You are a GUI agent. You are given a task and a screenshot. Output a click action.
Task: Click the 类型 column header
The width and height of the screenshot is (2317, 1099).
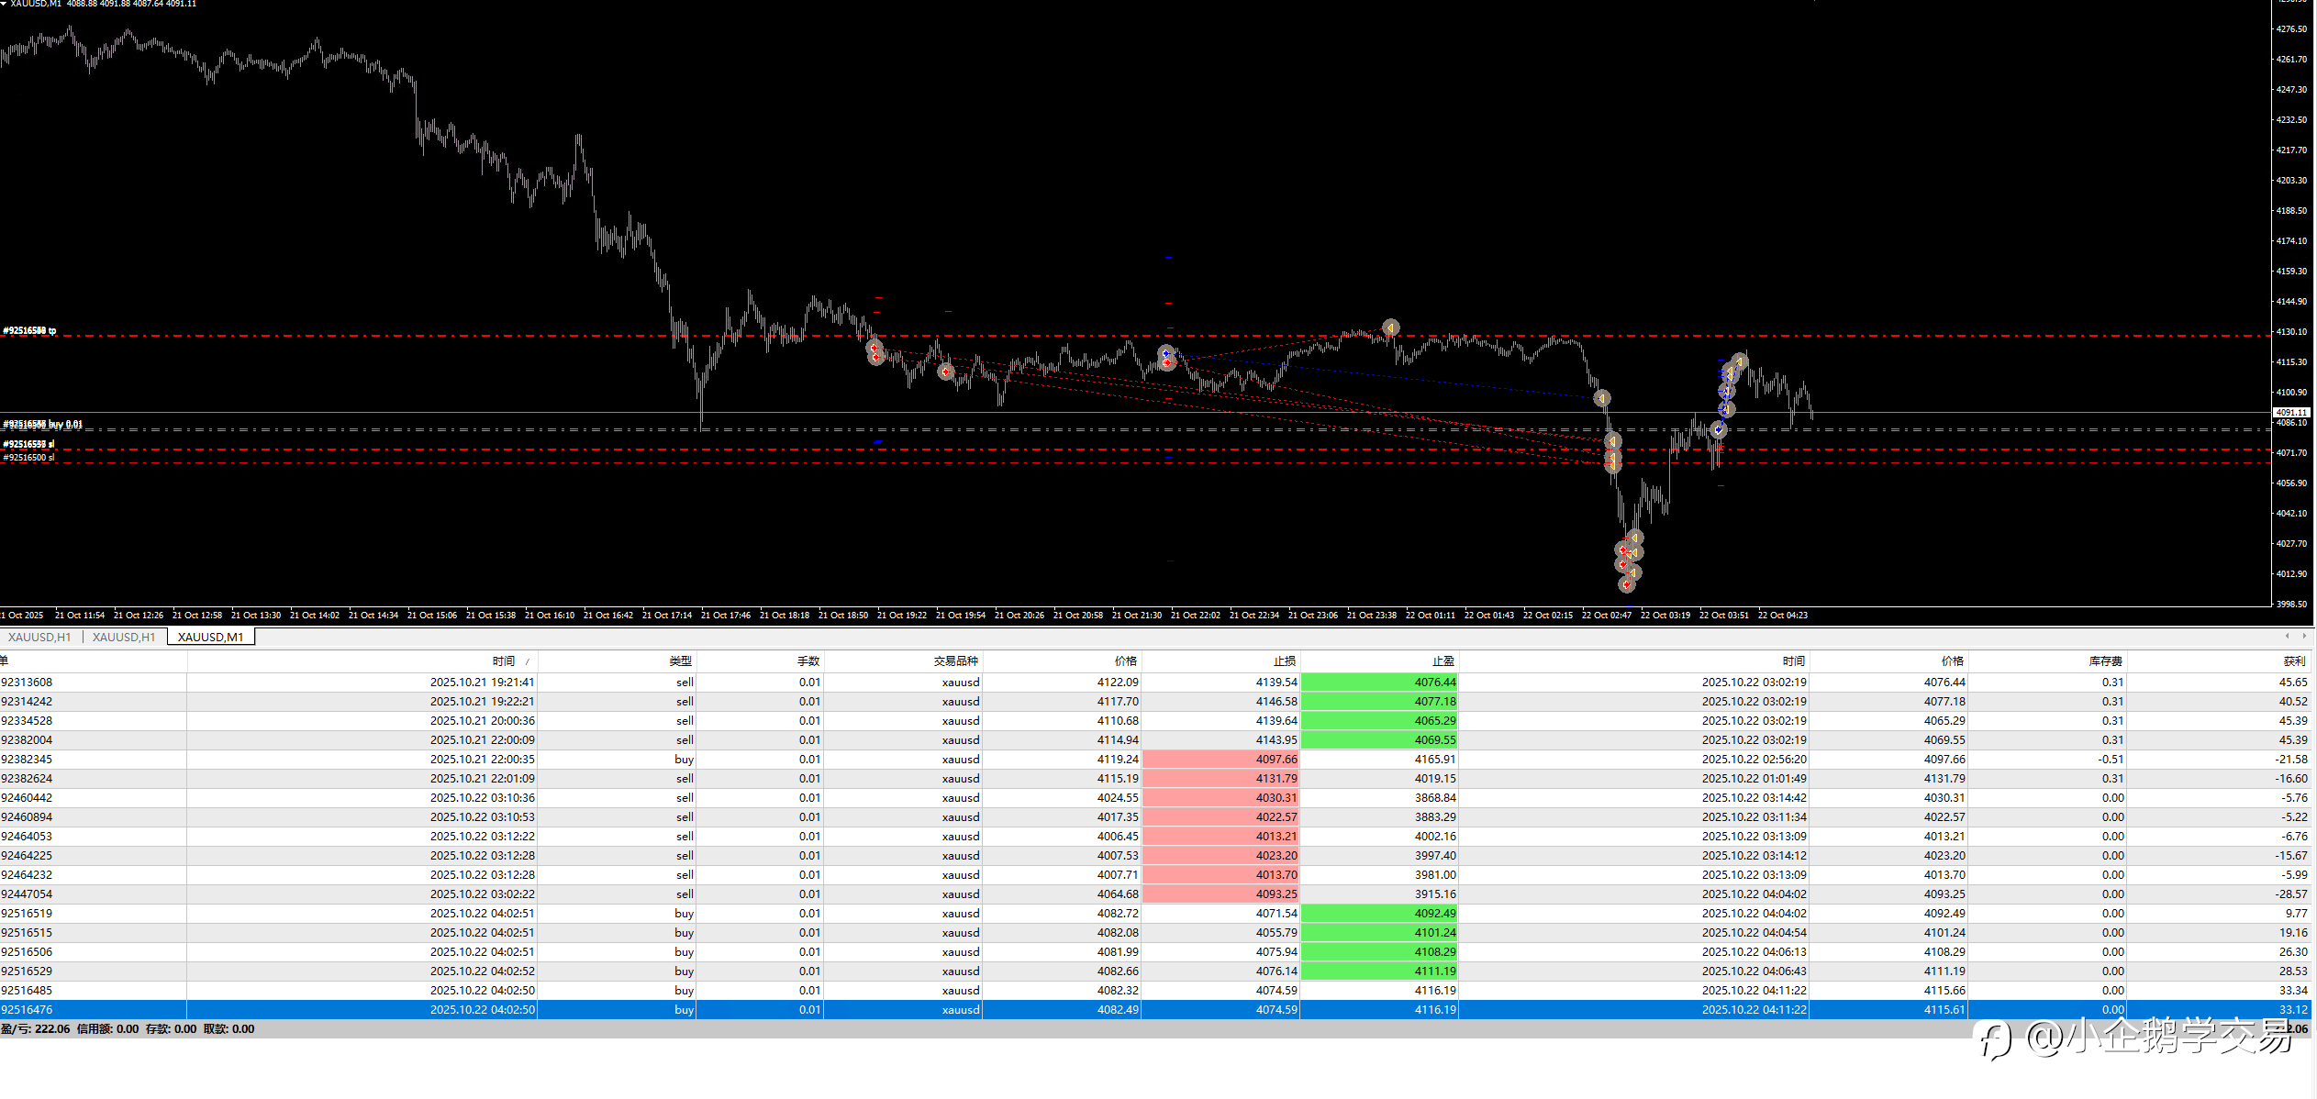[680, 661]
